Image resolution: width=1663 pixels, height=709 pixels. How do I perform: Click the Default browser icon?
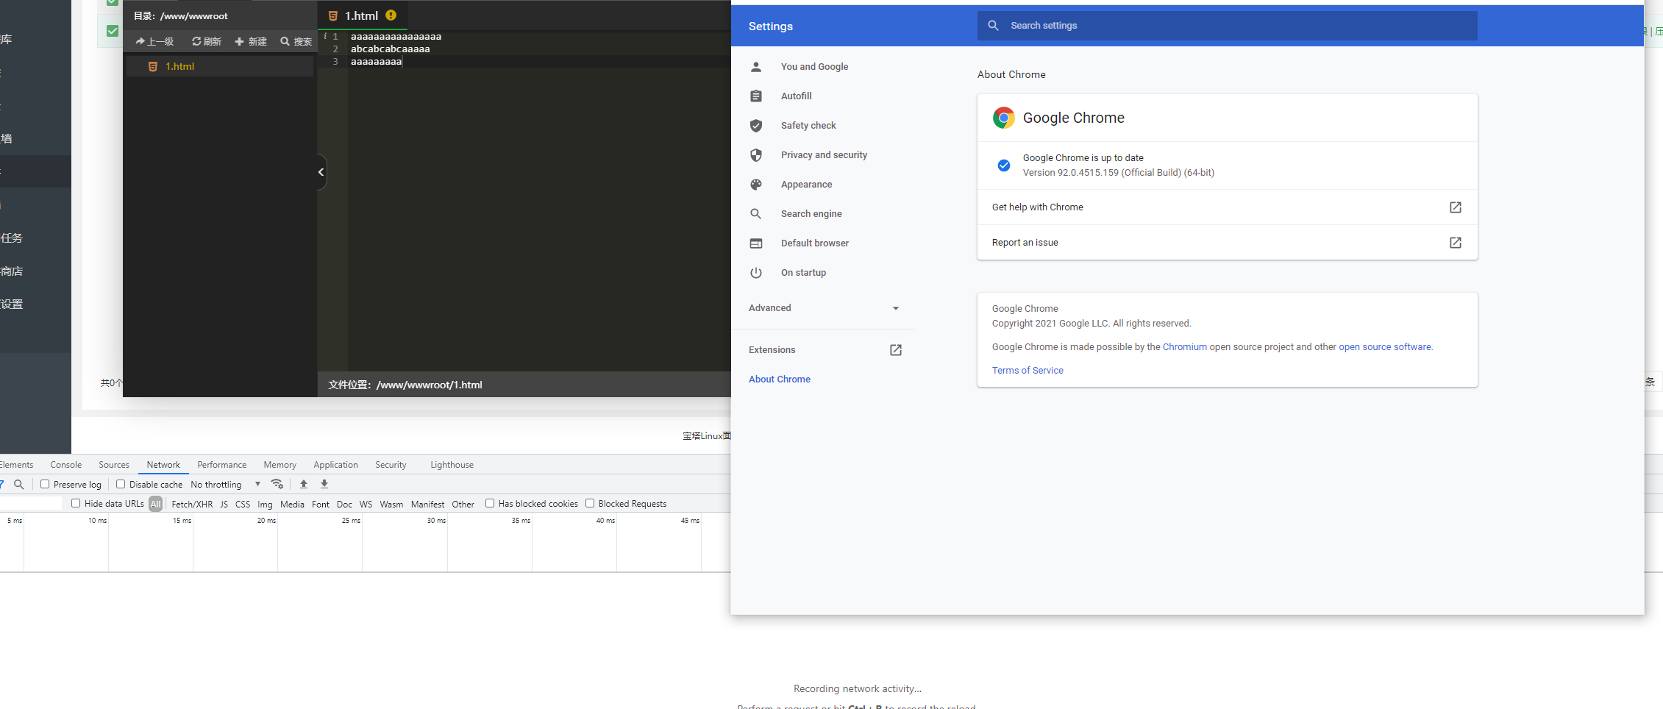(x=756, y=243)
